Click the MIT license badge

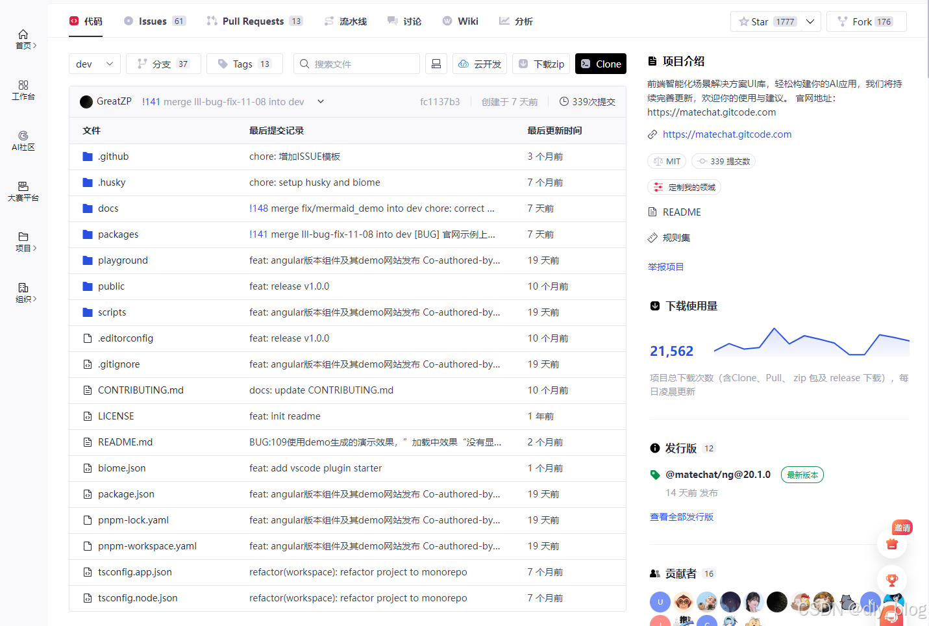pos(667,161)
